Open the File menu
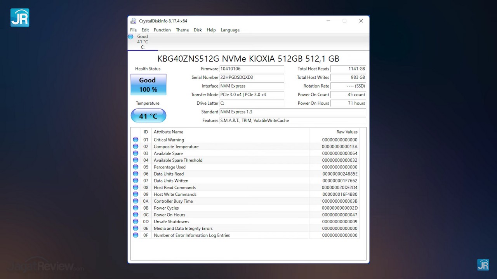This screenshot has width=497, height=279. (x=133, y=30)
